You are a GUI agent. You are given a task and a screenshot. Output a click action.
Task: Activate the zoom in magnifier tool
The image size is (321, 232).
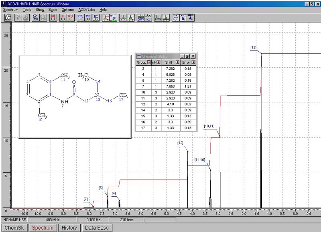(x=36, y=18)
